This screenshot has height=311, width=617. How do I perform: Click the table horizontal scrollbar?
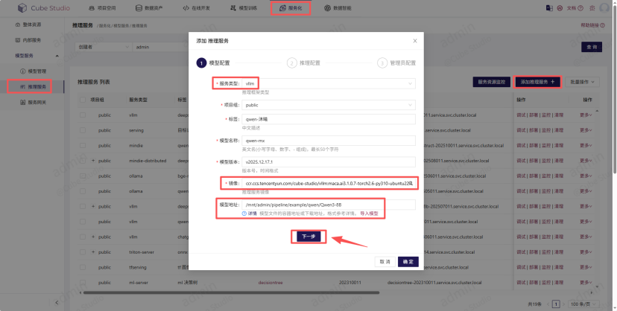click(231, 292)
